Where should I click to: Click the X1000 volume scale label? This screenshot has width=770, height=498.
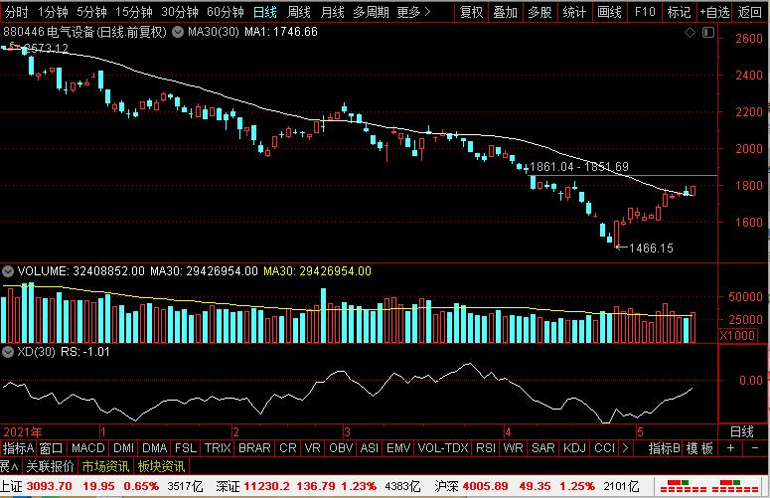coord(737,335)
